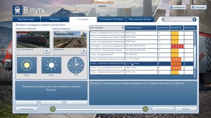Select scenario '22 июня - пассажирский через'
This screenshot has width=211, height=118.
[x=107, y=42]
